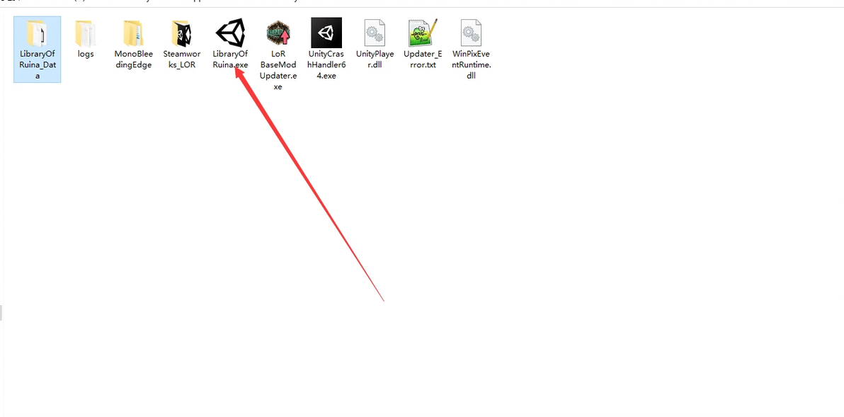Screen dimensions: 844x417
Task: Select the Updater_Error.txt notepad icon
Action: click(423, 33)
